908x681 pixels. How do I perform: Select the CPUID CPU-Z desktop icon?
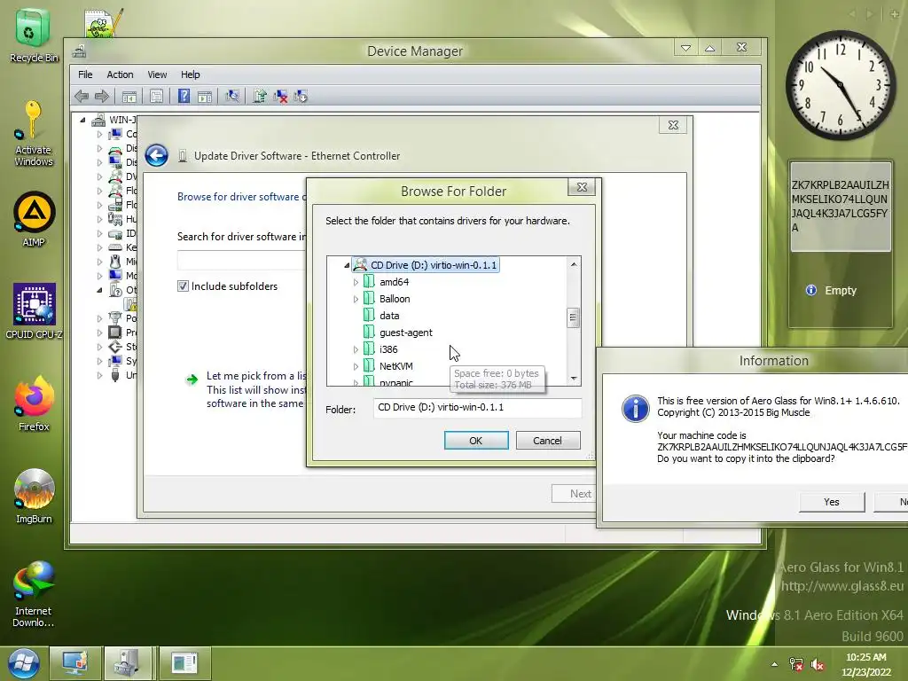34,311
